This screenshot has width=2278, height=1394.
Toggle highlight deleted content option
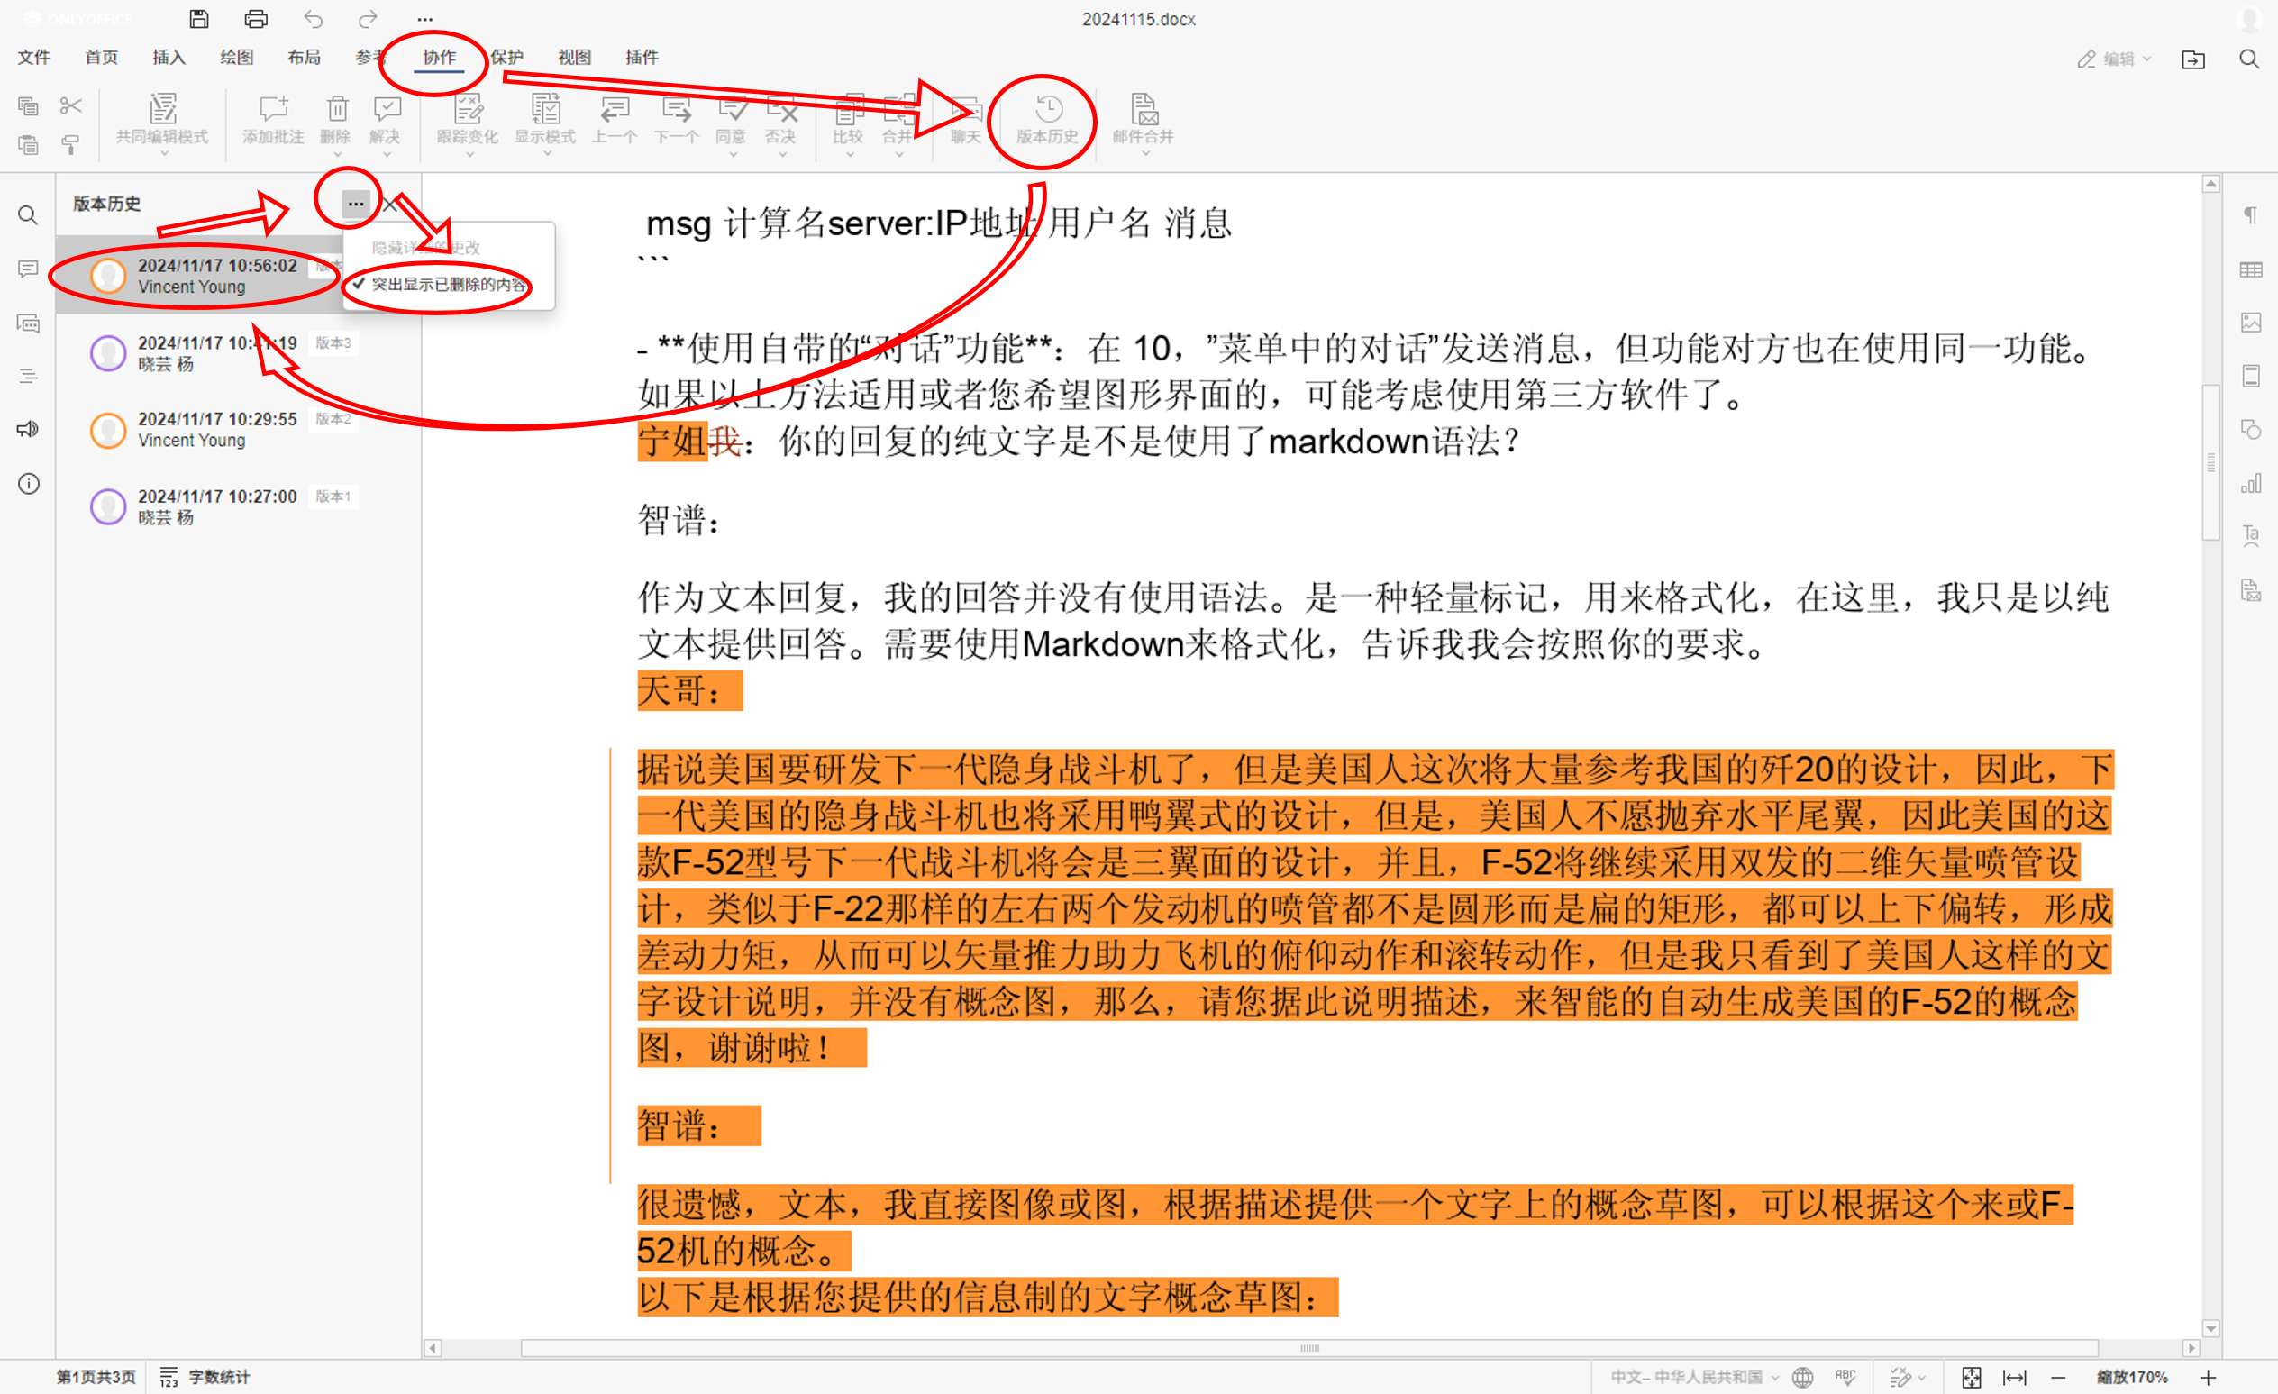tap(449, 284)
